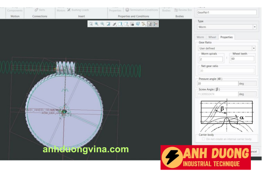Click the Belts connection icon
The height and width of the screenshot is (175, 262).
pyautogui.click(x=39, y=10)
